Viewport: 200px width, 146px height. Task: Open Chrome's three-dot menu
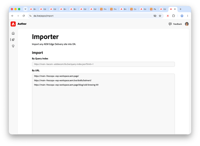click(x=187, y=16)
